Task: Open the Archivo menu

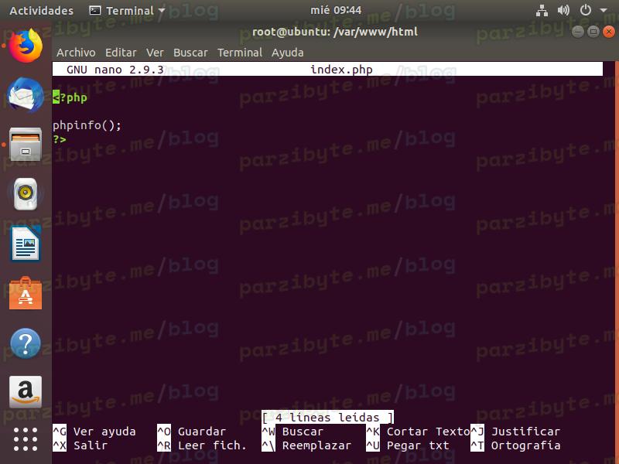Action: click(x=76, y=53)
